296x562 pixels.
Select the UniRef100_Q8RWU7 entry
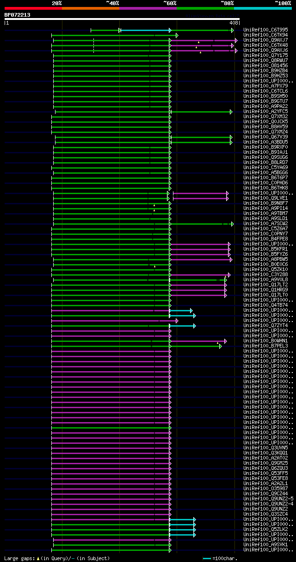pos(265,60)
